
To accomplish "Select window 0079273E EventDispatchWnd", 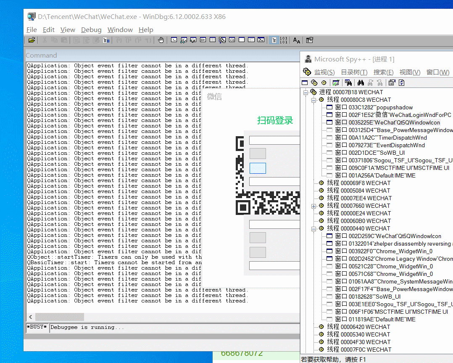I will (x=380, y=145).
